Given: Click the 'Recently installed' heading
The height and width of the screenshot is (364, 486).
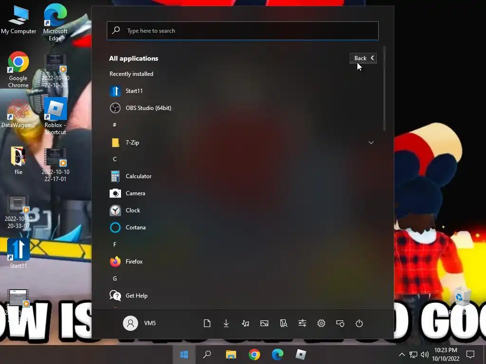Looking at the screenshot, I should pos(131,73).
